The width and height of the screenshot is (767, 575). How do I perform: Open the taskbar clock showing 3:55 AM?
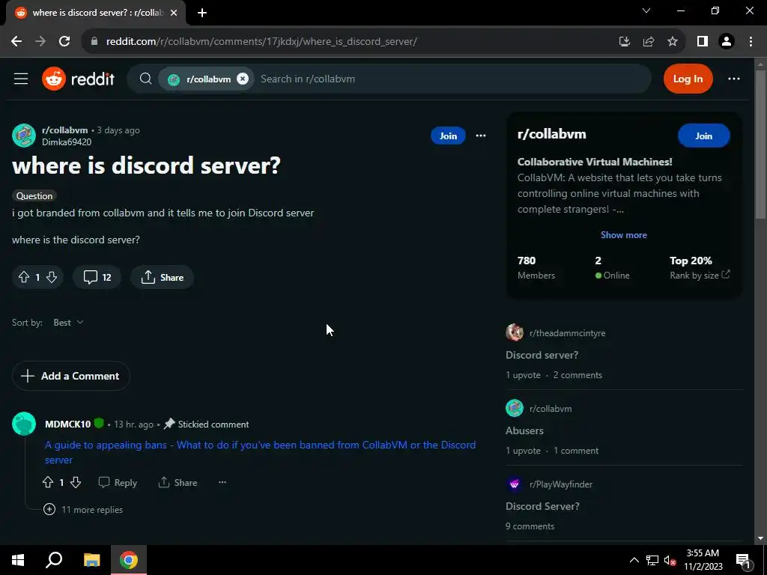703,560
